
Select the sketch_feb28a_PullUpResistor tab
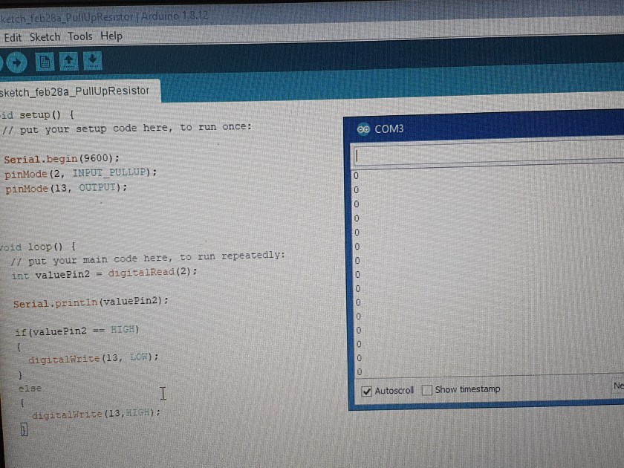78,91
